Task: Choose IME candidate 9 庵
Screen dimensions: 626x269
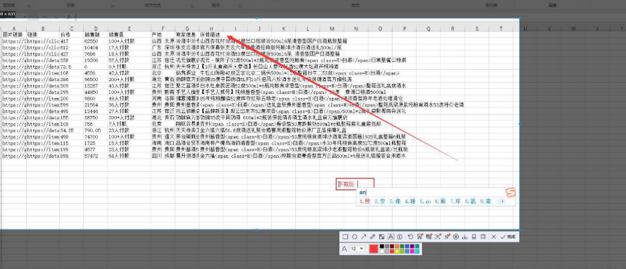Action: click(485, 202)
